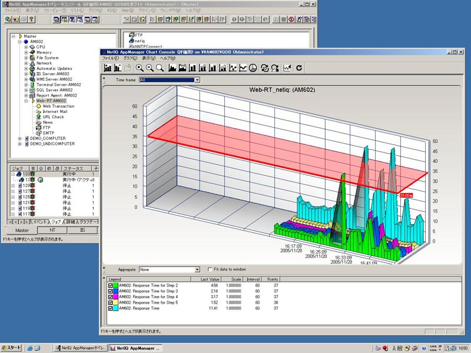The image size is (471, 353).
Task: Uncheck the AM602: Response Time series checkbox
Action: click(x=110, y=308)
